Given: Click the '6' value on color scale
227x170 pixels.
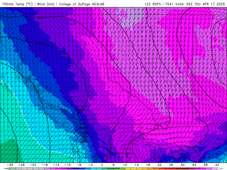Looking at the screenshot, I should [113, 165].
